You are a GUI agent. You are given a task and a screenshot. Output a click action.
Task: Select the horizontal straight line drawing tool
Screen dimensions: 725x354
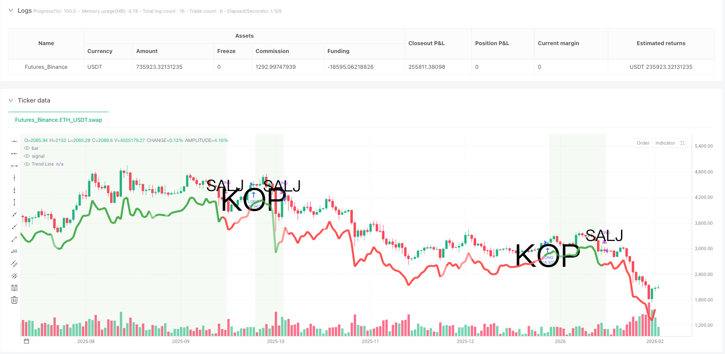click(x=14, y=141)
